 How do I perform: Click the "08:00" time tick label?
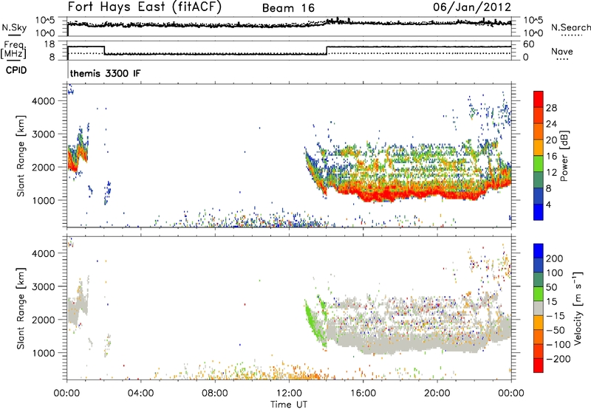[215, 393]
